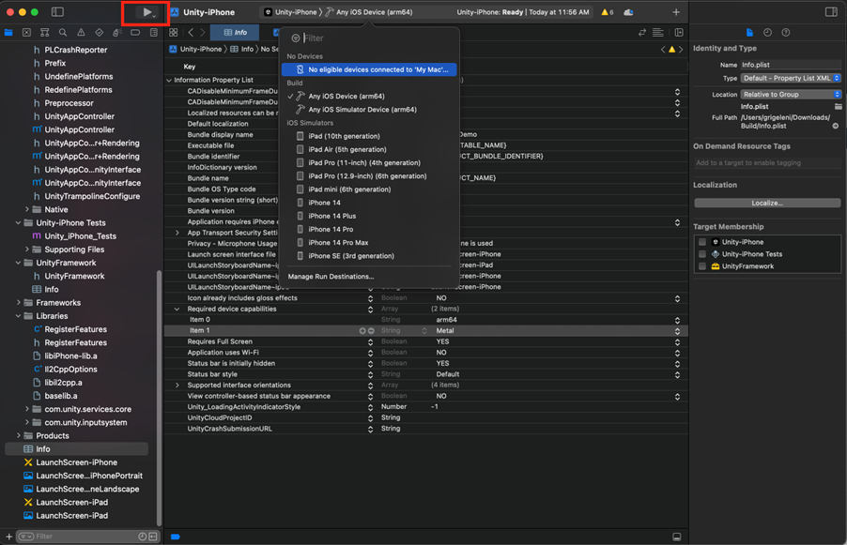Click the yellow warnings indicator showing 6
Image resolution: width=847 pixels, height=545 pixels.
606,12
